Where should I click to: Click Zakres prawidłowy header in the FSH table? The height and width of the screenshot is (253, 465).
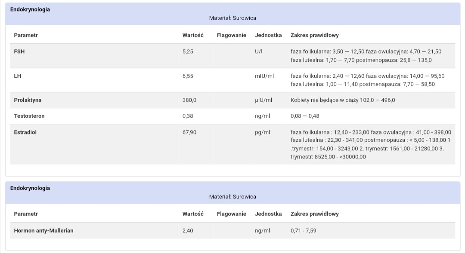(314, 35)
